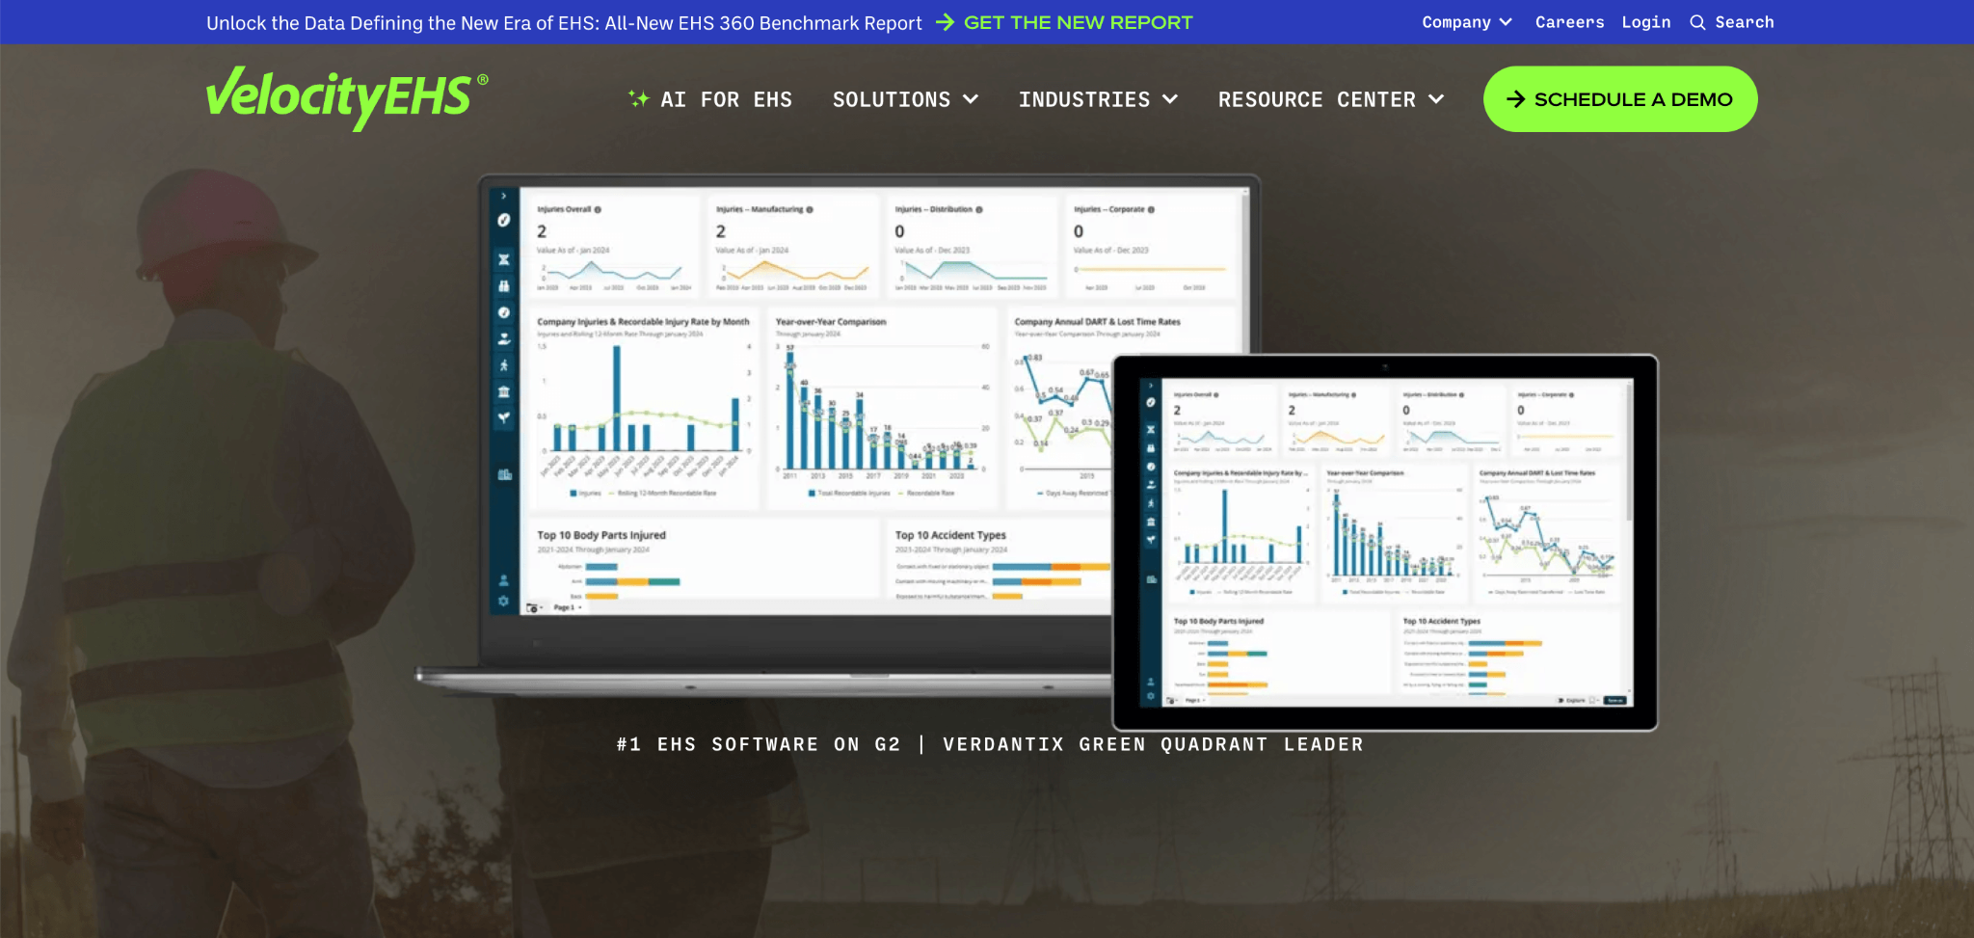Click GET THE NEW REPORT link
Viewport: 1974px width, 938px height.
[1078, 22]
